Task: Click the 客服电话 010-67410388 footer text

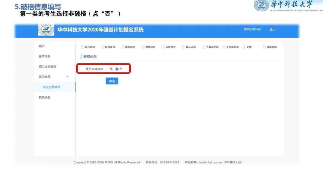Action: tap(162, 163)
